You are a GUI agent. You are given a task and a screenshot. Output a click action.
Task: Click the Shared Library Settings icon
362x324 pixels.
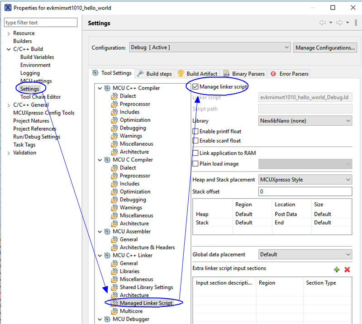click(114, 287)
